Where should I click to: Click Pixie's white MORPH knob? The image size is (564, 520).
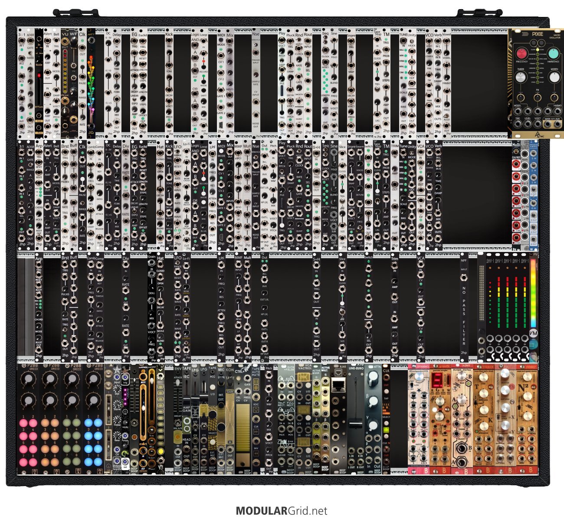[x=554, y=77]
